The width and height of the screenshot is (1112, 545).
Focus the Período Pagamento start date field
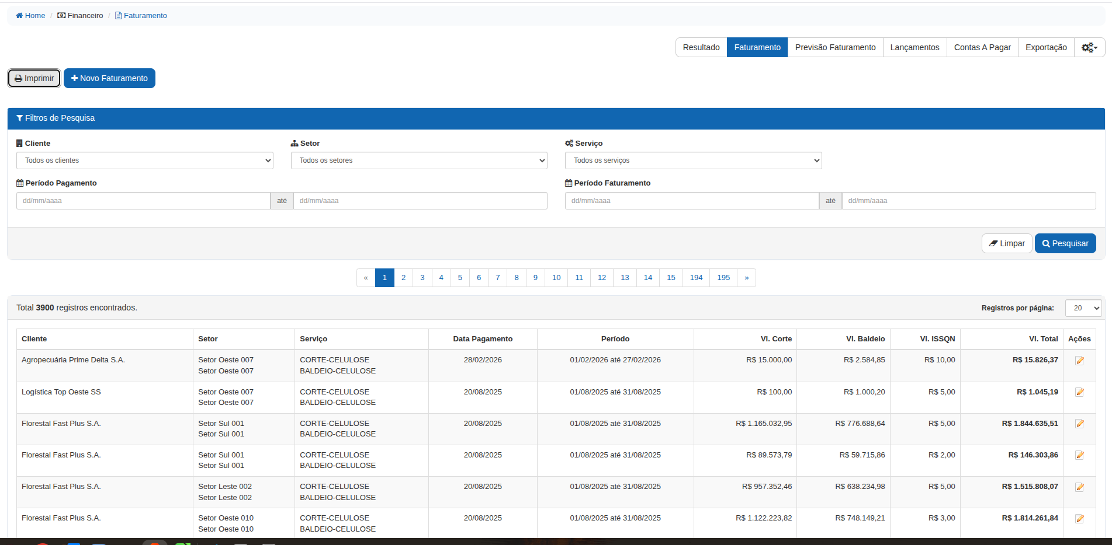[143, 201]
